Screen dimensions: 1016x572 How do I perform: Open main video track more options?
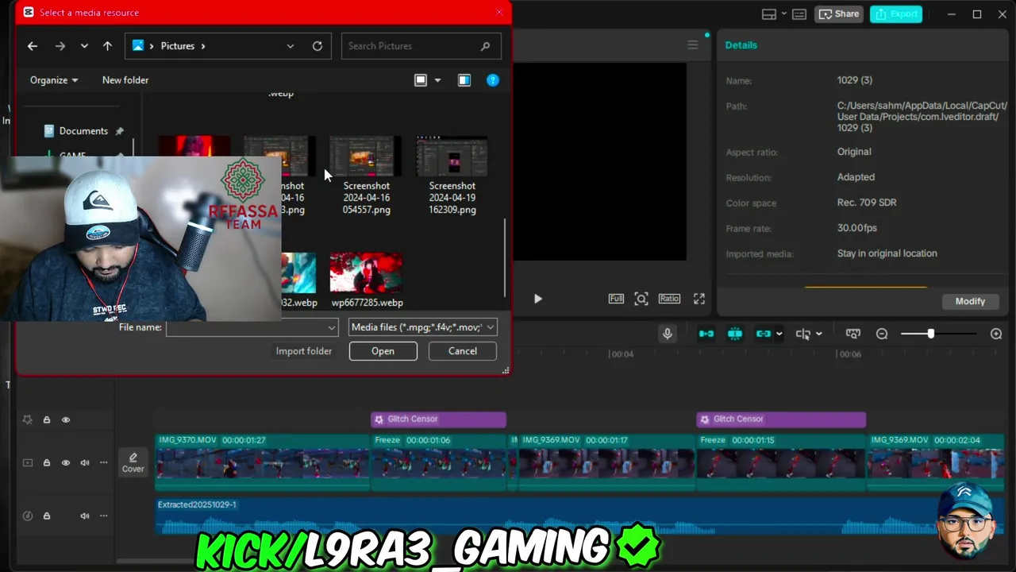coord(103,462)
